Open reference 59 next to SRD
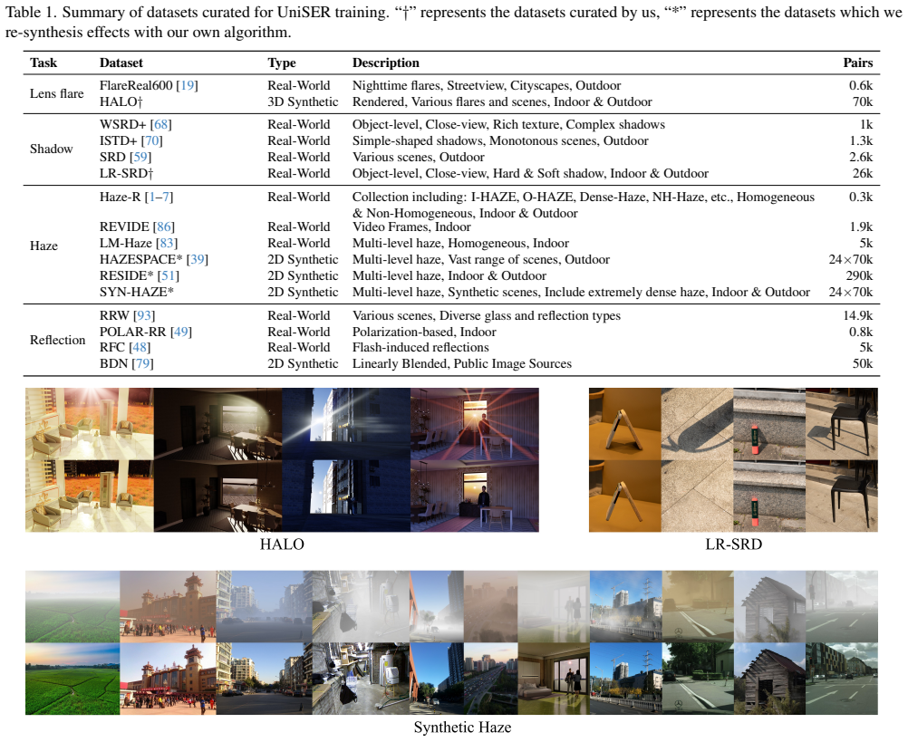The width and height of the screenshot is (908, 742). [140, 157]
